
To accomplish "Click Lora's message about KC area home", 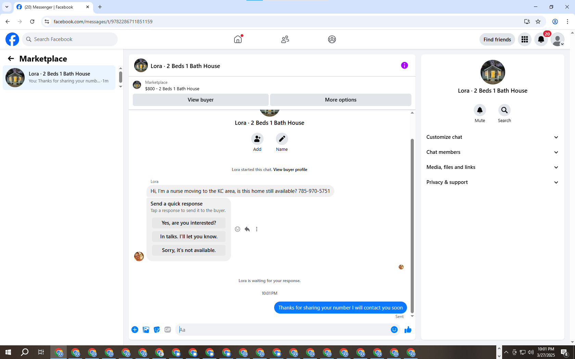I will (x=240, y=191).
